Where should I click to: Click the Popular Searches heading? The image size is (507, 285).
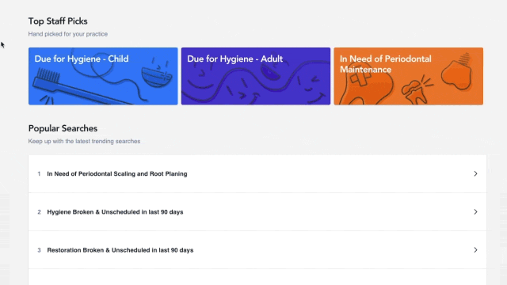[x=63, y=128]
